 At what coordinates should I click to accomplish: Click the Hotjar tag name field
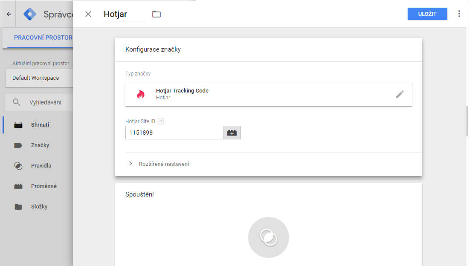coord(124,14)
